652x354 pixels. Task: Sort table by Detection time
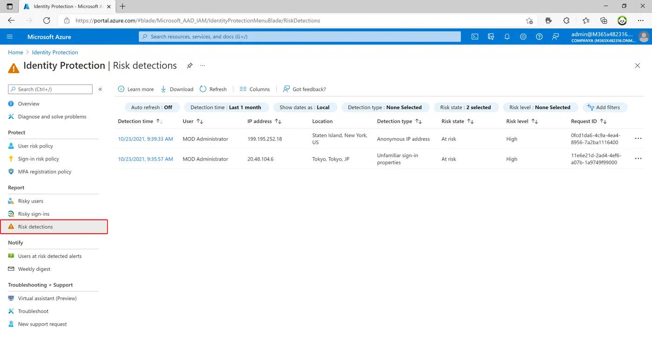coord(140,121)
